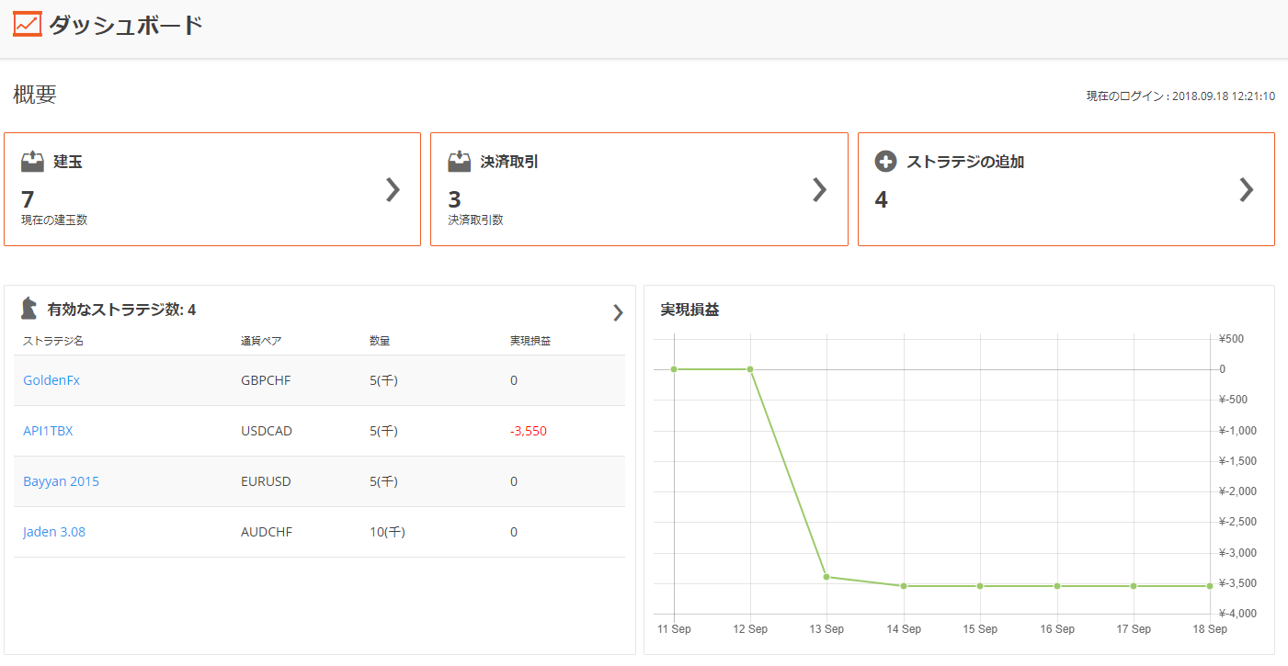Click the 決済取引数 label
Viewport: 1288px width, 666px height.
(475, 220)
